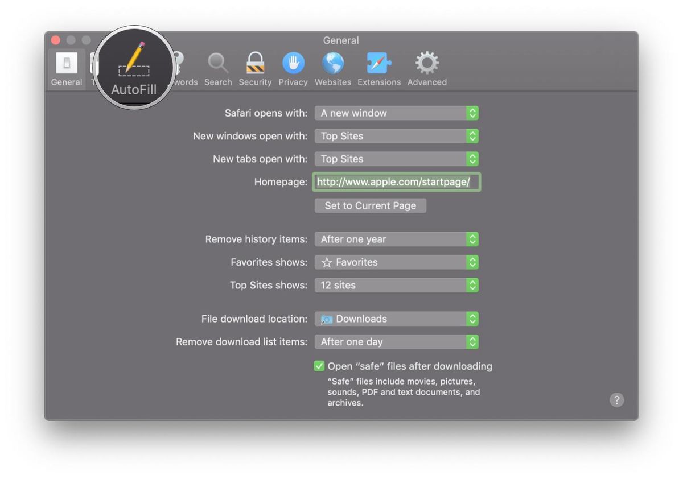
Task: Switch to the General tab
Action: [66, 64]
